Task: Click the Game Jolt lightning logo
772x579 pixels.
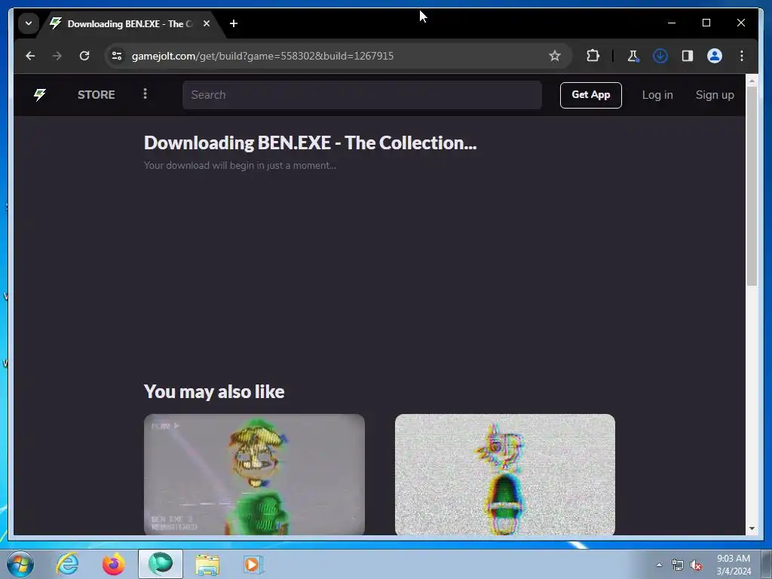Action: coord(40,94)
